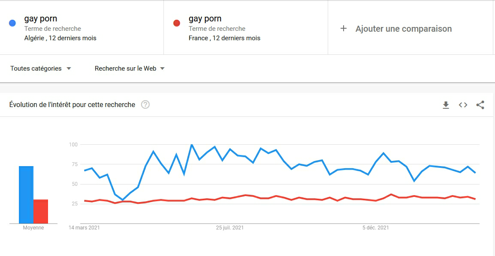Edit the second search term for France
Image resolution: width=495 pixels, height=256 pixels.
tap(205, 18)
